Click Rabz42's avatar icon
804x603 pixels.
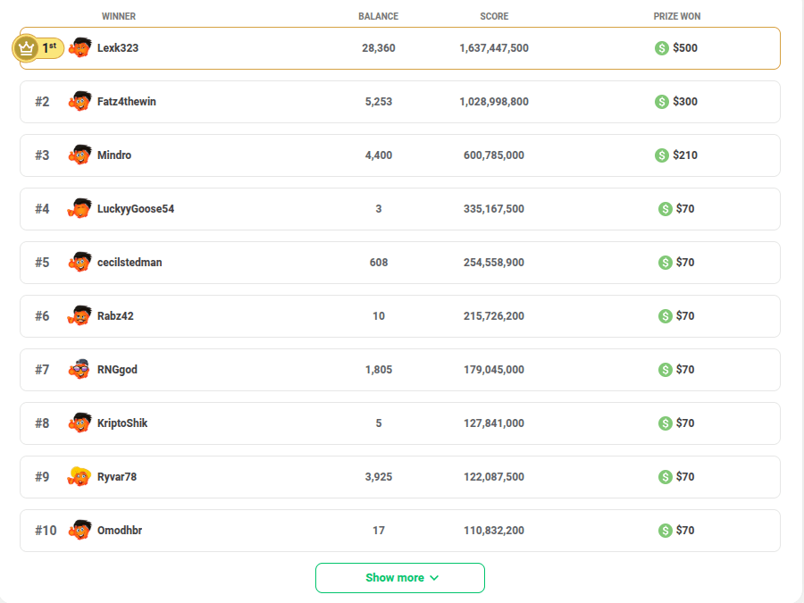click(80, 315)
